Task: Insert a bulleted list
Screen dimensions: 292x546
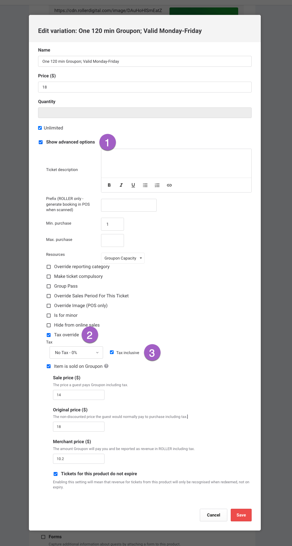Action: click(x=145, y=185)
